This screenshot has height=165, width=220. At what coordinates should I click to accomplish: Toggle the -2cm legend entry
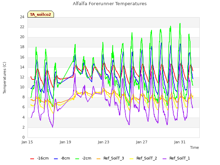[83, 158]
